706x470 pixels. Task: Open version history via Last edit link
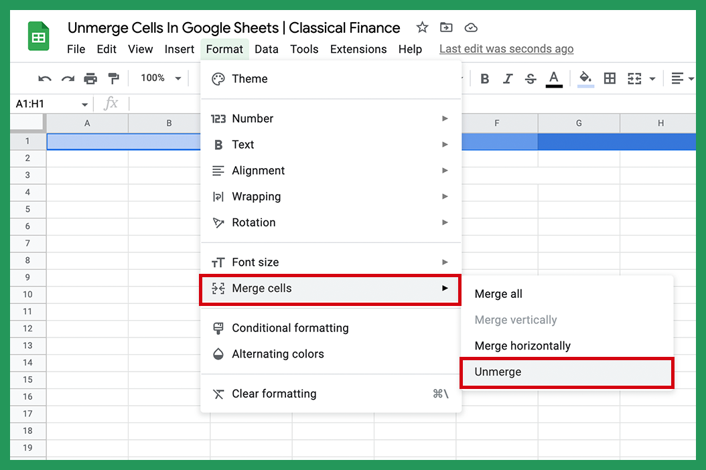[x=506, y=48]
